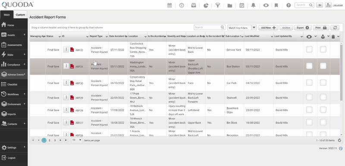Open the Match Any Filters dropdown arrow
Viewport: 345px width, 166px height.
[x=254, y=28]
